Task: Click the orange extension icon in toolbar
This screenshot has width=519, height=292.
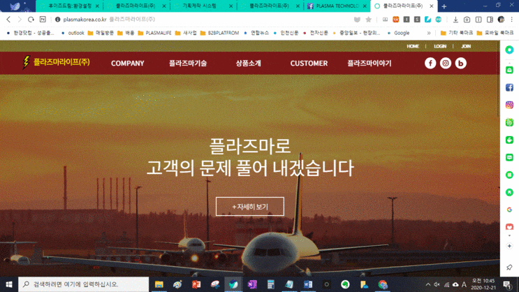Action: (395, 20)
